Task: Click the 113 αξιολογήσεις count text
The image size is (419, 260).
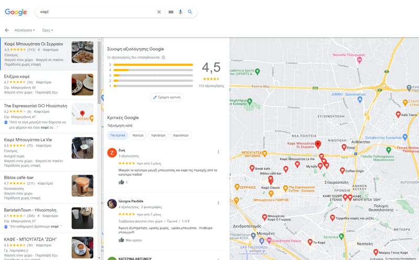Action: click(212, 86)
